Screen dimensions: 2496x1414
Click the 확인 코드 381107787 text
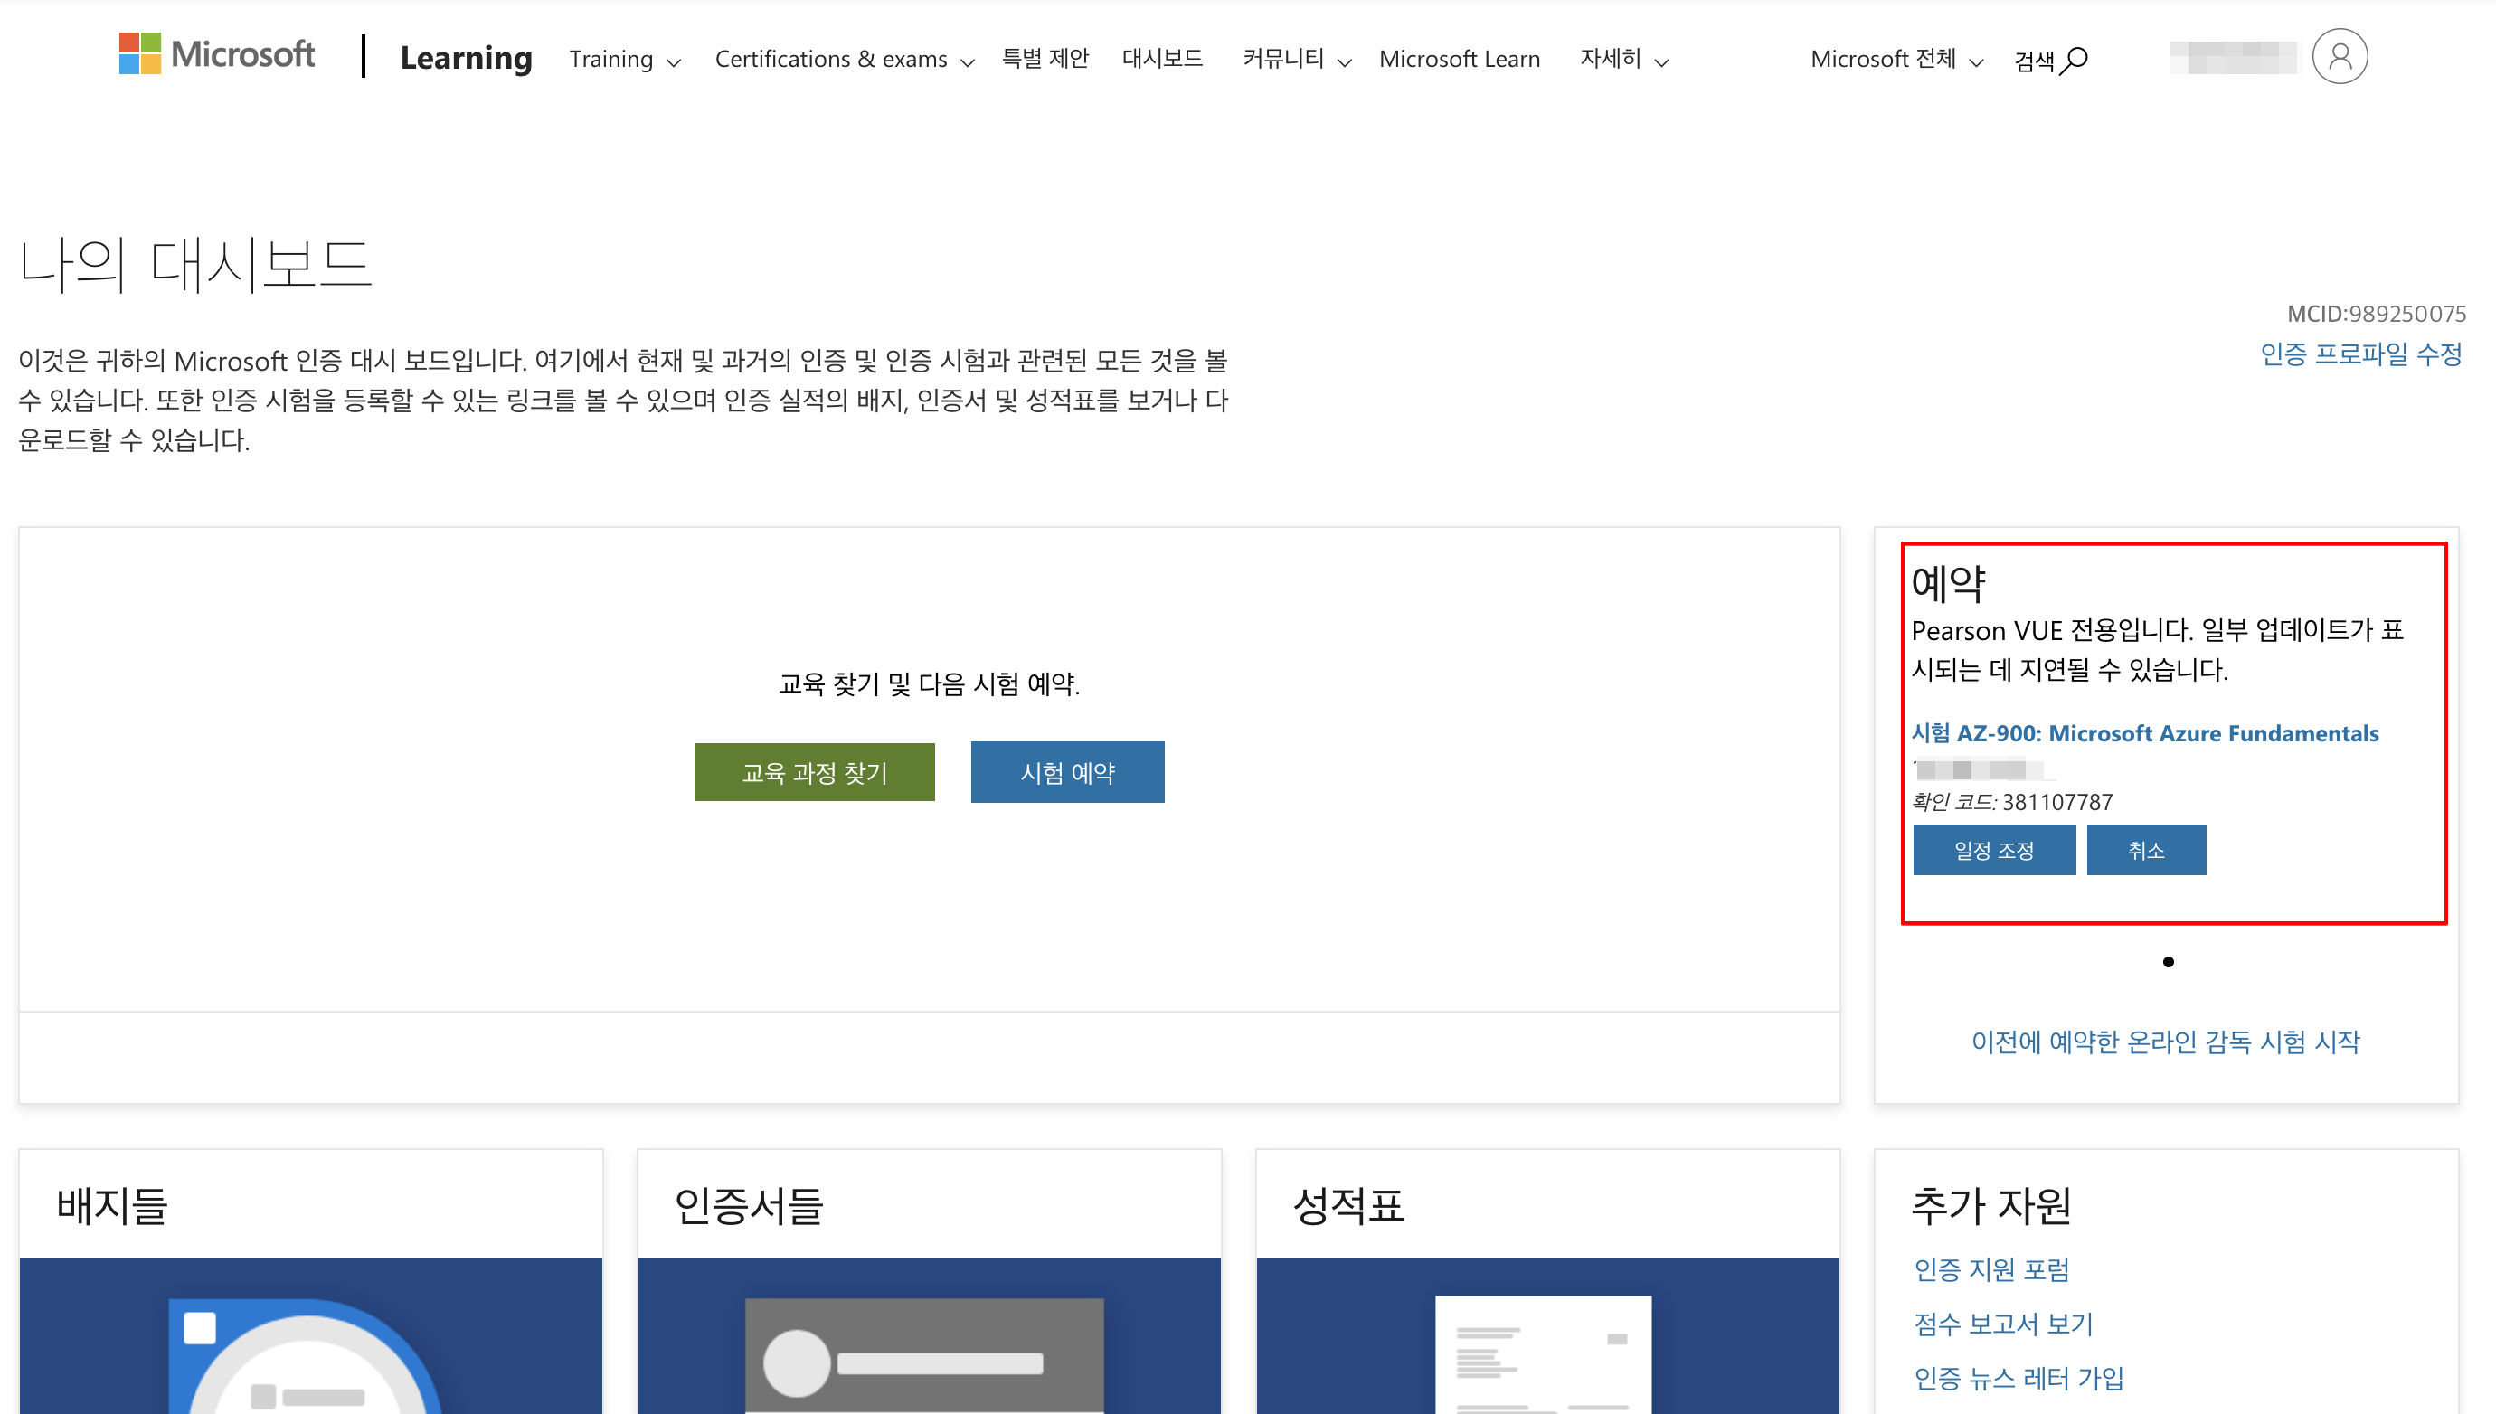coord(2010,801)
